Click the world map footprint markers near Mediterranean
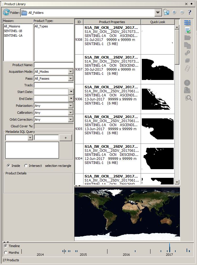 [132, 201]
